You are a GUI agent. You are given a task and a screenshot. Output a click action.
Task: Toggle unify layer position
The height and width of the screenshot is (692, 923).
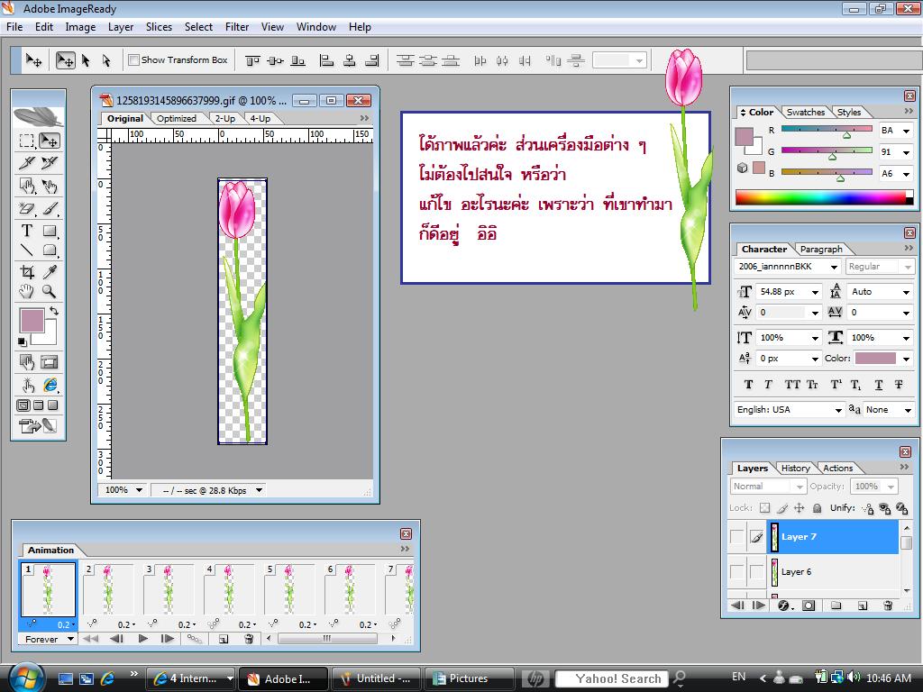pos(868,508)
